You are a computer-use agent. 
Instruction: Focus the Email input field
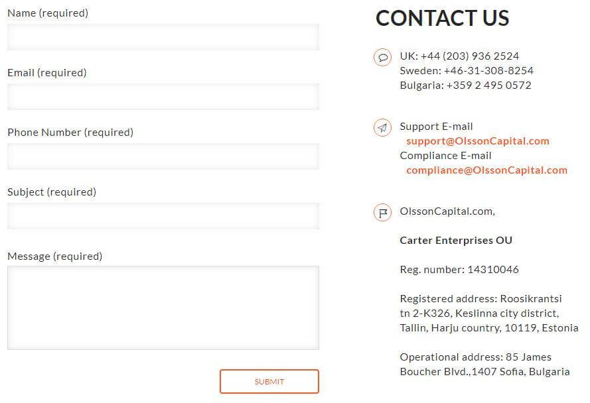pos(163,97)
